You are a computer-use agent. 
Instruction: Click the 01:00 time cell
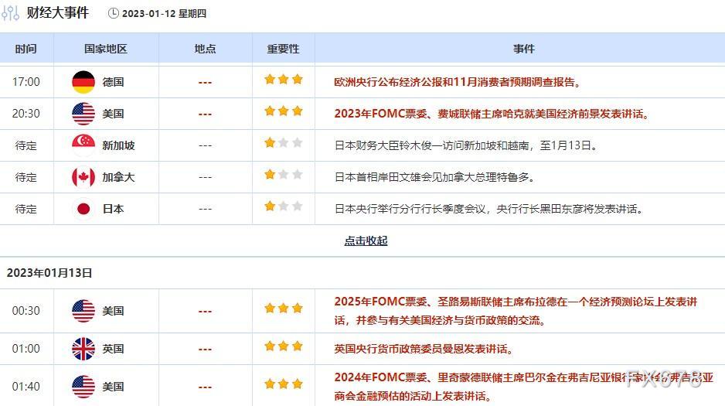(x=26, y=349)
